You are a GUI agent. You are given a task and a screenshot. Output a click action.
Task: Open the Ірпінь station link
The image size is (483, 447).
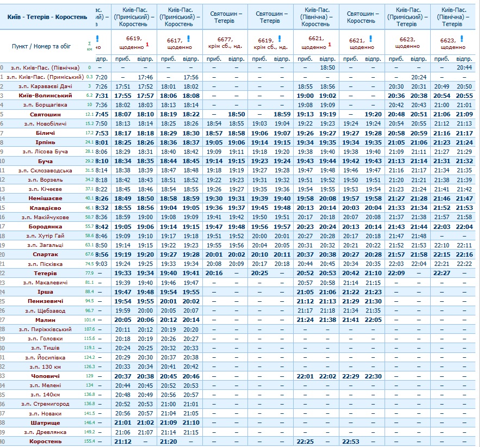tap(45, 142)
